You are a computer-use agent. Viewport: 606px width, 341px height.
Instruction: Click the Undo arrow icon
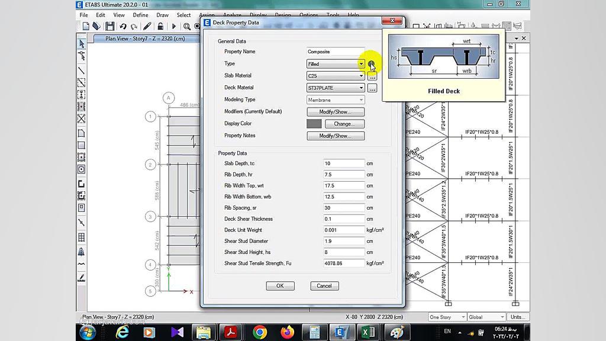[123, 26]
